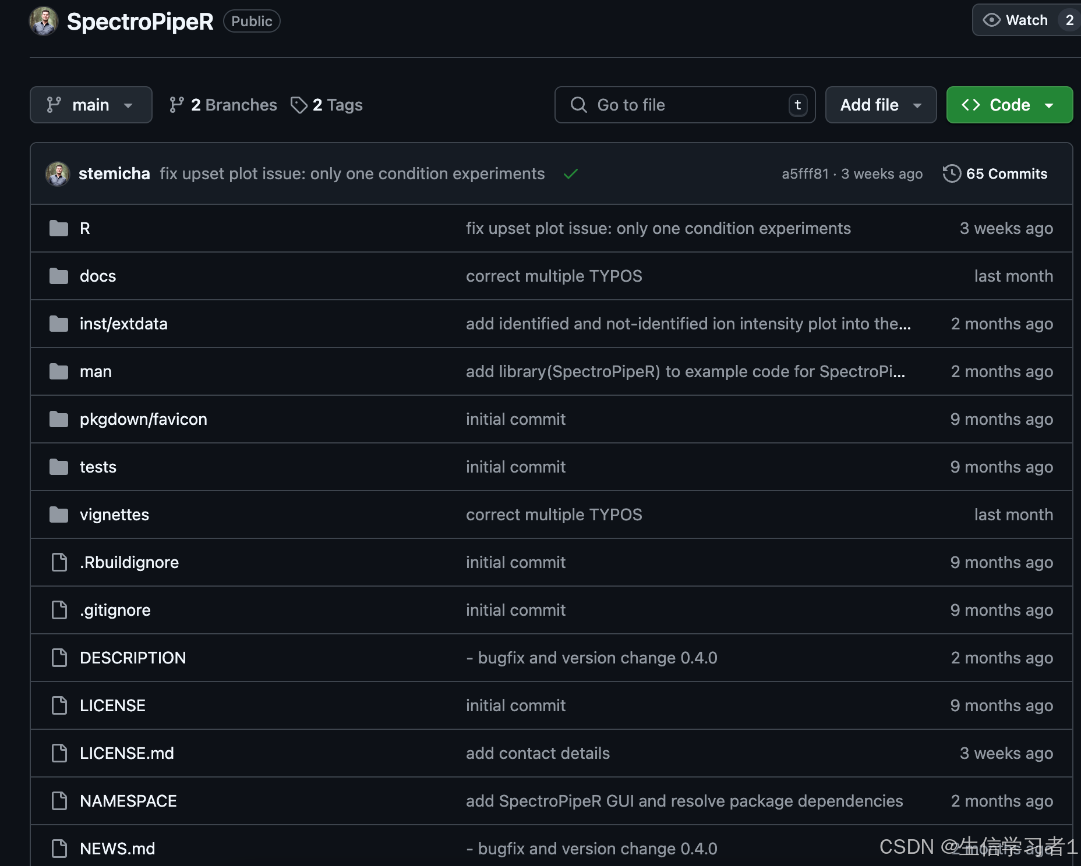Open the R folder icon
Viewport: 1081px width, 866px height.
[x=59, y=229]
